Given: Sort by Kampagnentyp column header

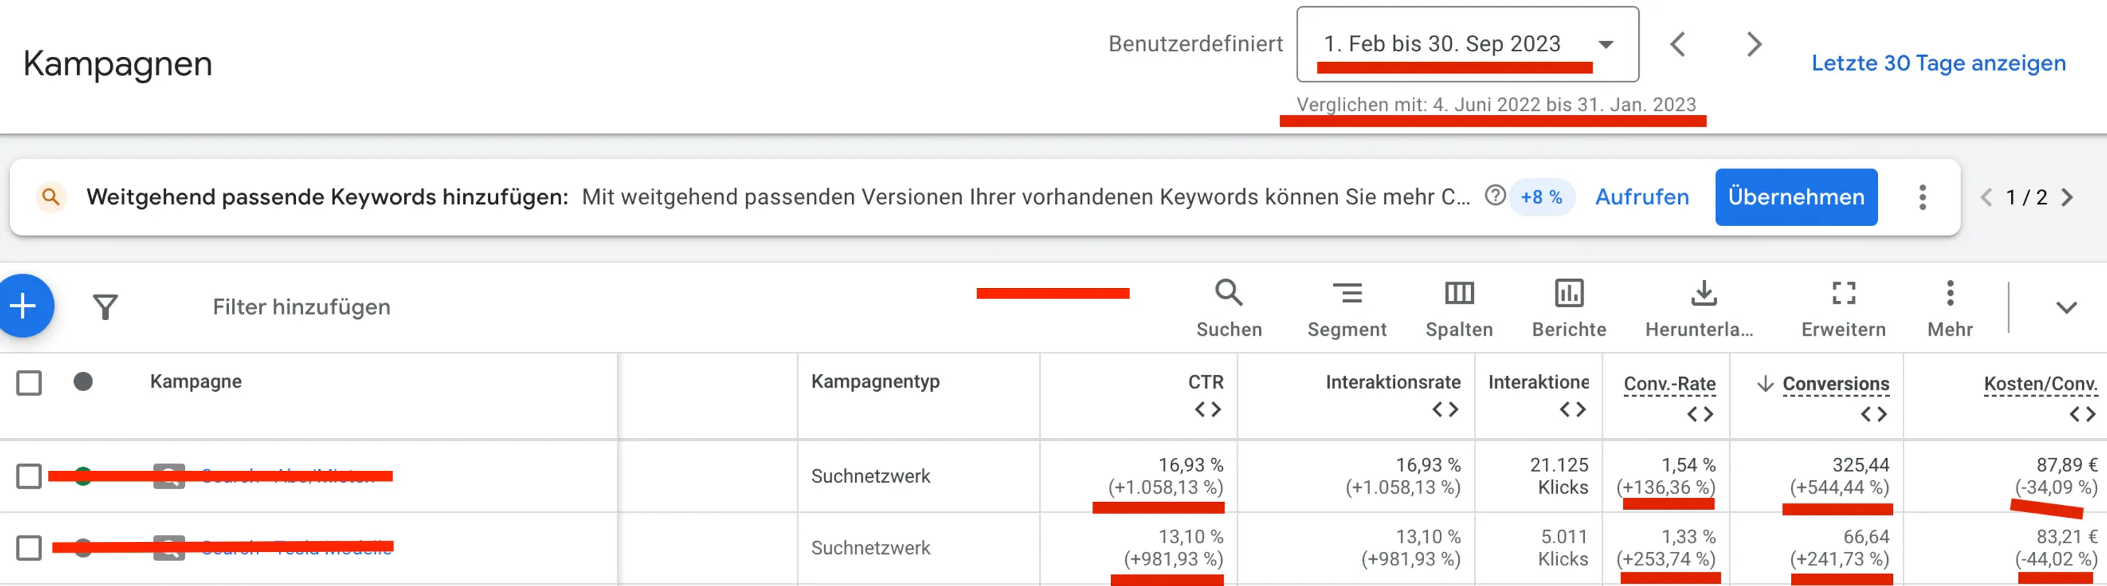Looking at the screenshot, I should [x=875, y=382].
